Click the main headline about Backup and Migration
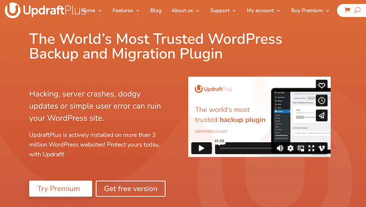The image size is (366, 207). (156, 46)
